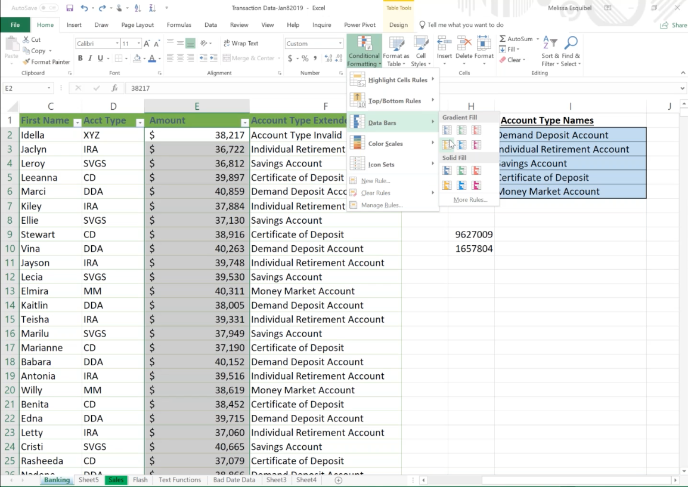688x487 pixels.
Task: Switch to the Flash sheet tab
Action: (x=140, y=479)
